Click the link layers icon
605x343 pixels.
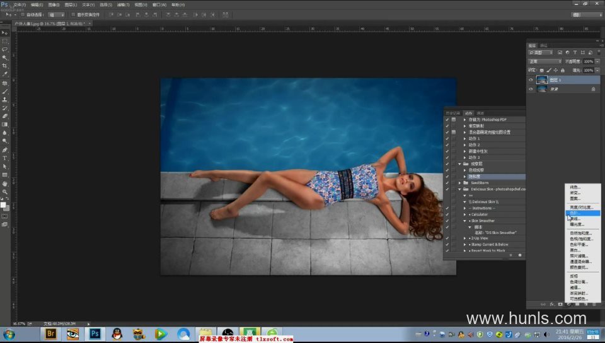point(543,304)
